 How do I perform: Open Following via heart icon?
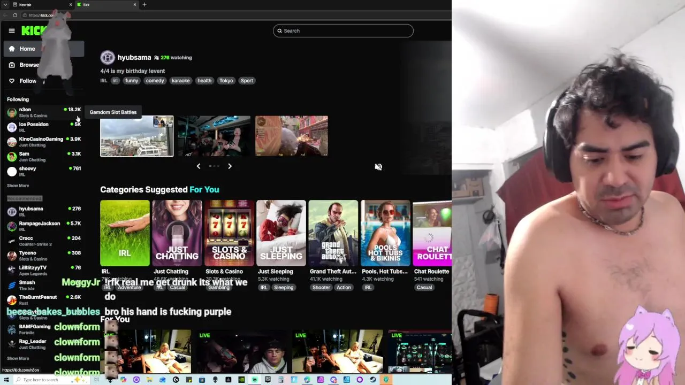point(12,81)
